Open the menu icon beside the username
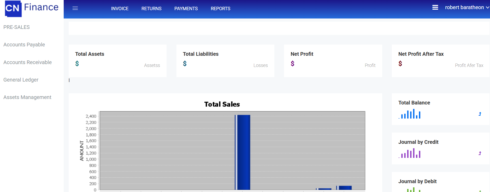 [x=435, y=8]
